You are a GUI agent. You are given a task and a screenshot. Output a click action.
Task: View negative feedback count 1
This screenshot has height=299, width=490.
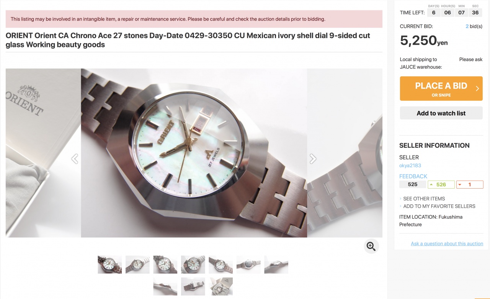(470, 184)
